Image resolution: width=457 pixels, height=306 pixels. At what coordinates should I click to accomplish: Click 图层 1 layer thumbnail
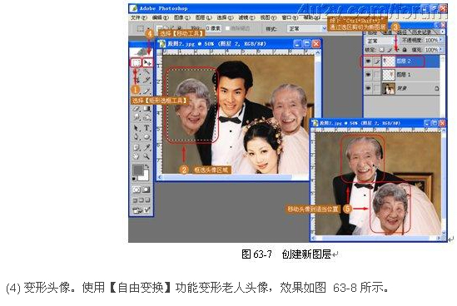tap(388, 75)
